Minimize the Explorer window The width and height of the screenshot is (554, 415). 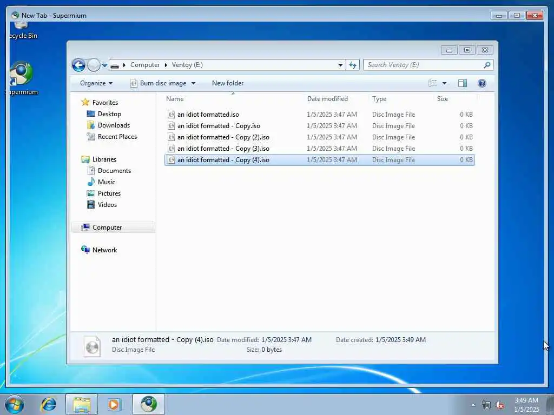pos(449,50)
